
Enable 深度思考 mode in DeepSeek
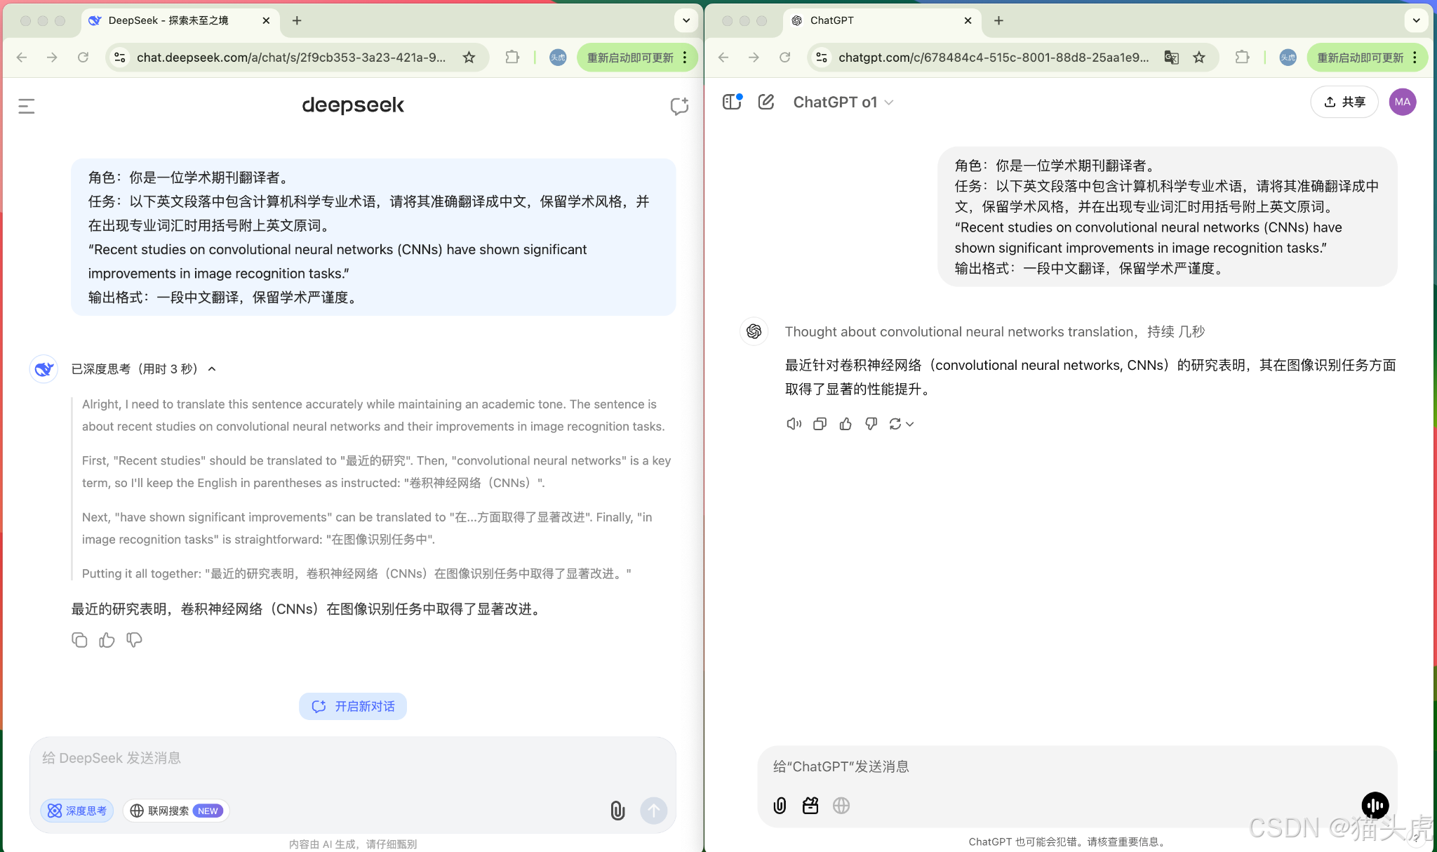coord(77,811)
